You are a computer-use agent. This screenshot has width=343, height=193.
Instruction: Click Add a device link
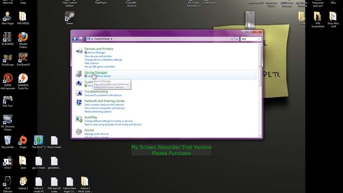point(92,63)
